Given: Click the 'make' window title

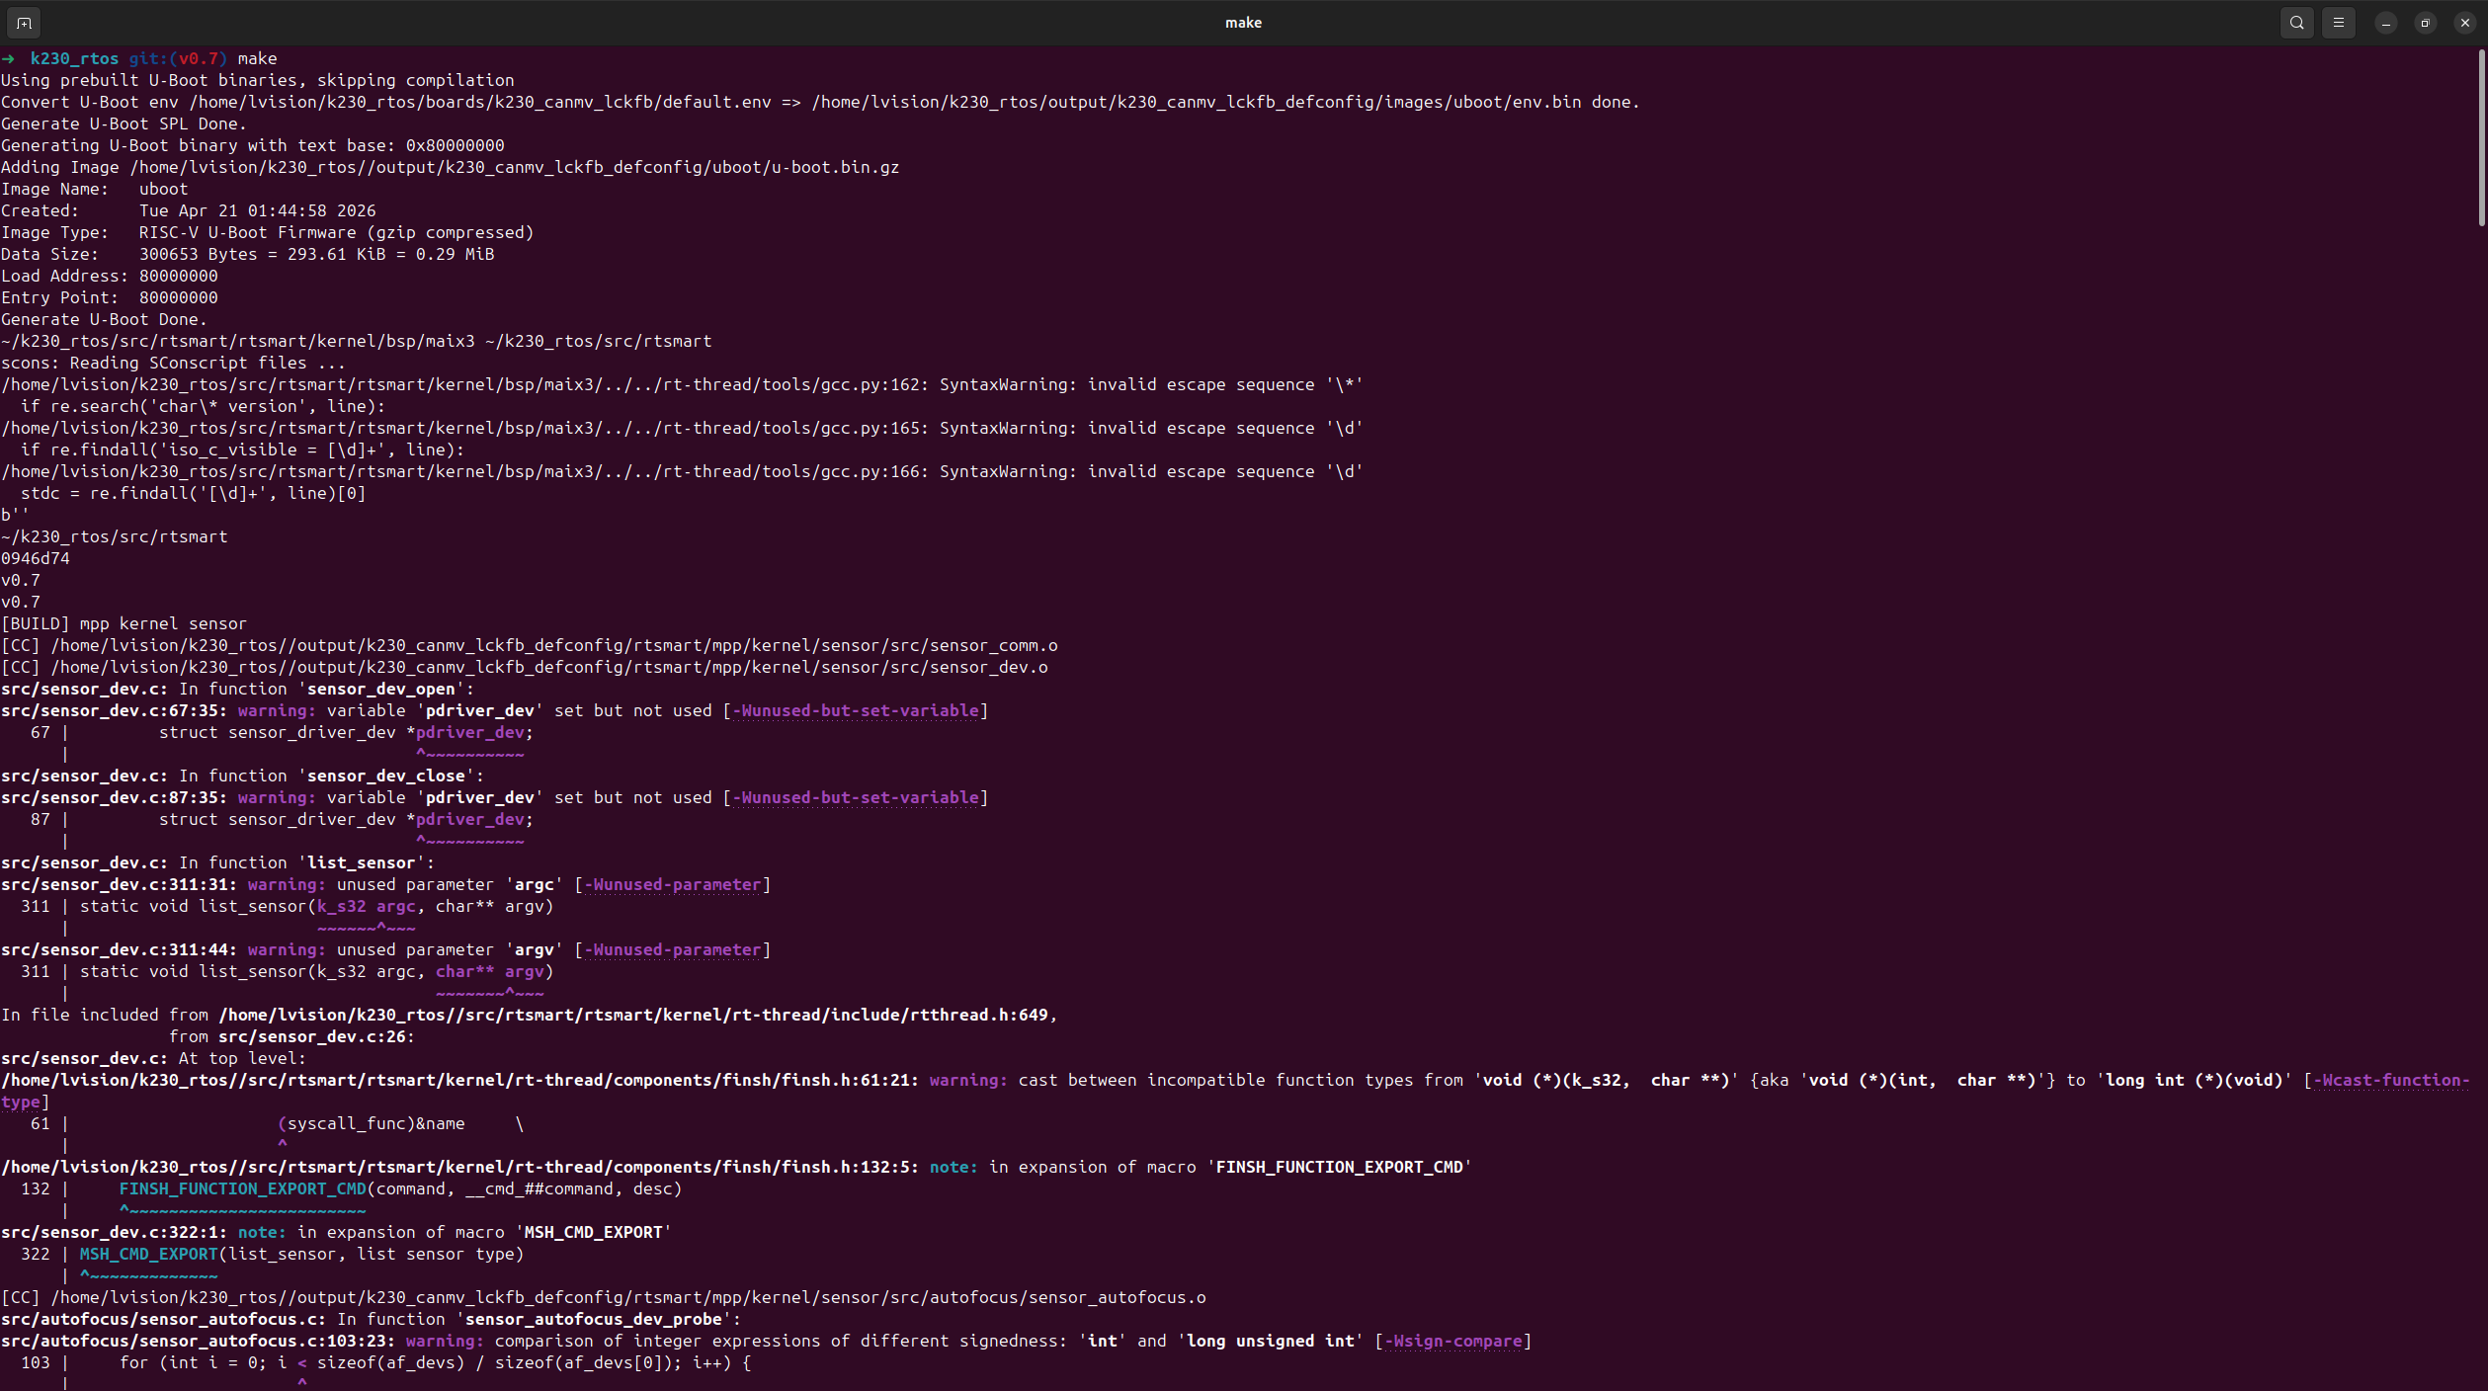Looking at the screenshot, I should pos(1243,23).
